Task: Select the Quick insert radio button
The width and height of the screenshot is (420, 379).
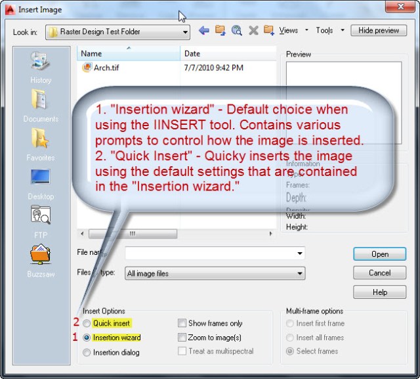Action: point(87,323)
